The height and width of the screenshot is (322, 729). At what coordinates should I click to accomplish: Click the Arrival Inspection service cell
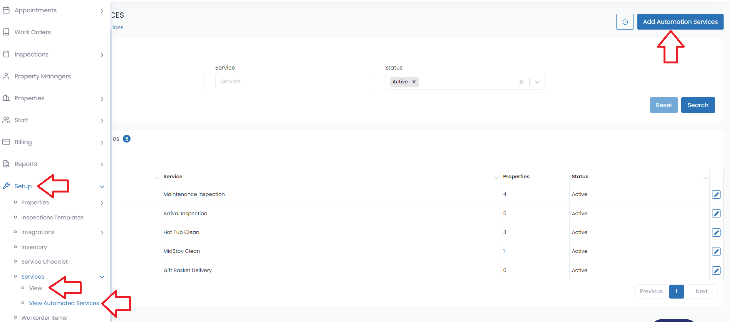pos(331,214)
